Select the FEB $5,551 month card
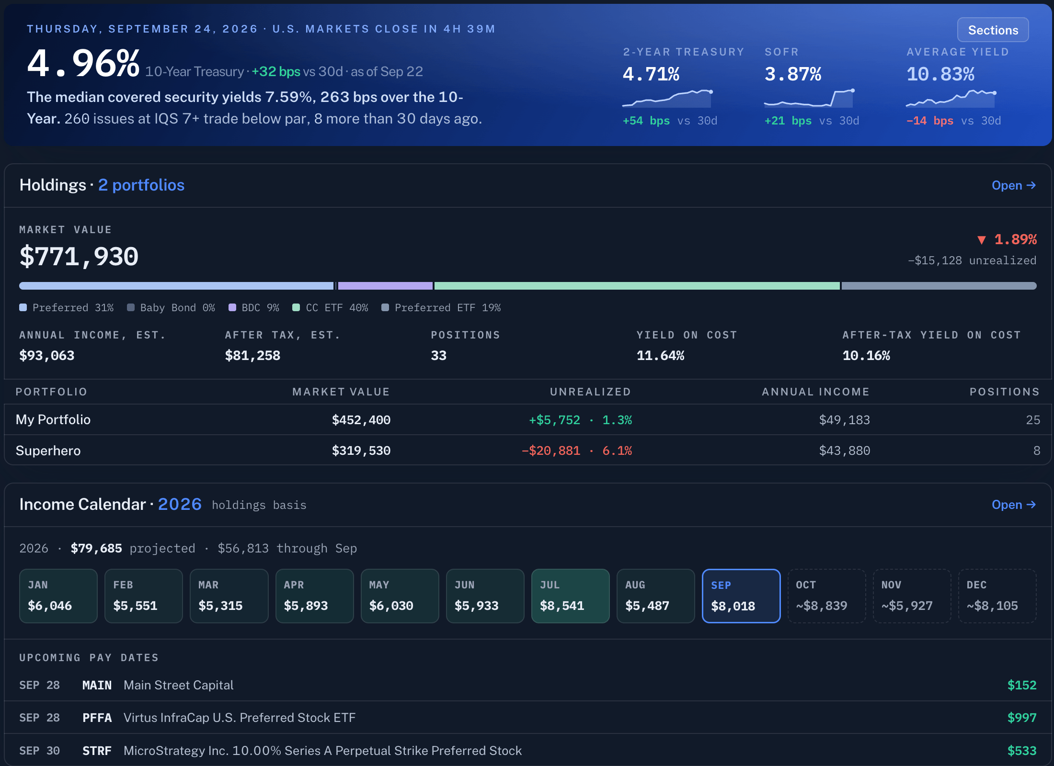Image resolution: width=1054 pixels, height=766 pixels. 144,596
